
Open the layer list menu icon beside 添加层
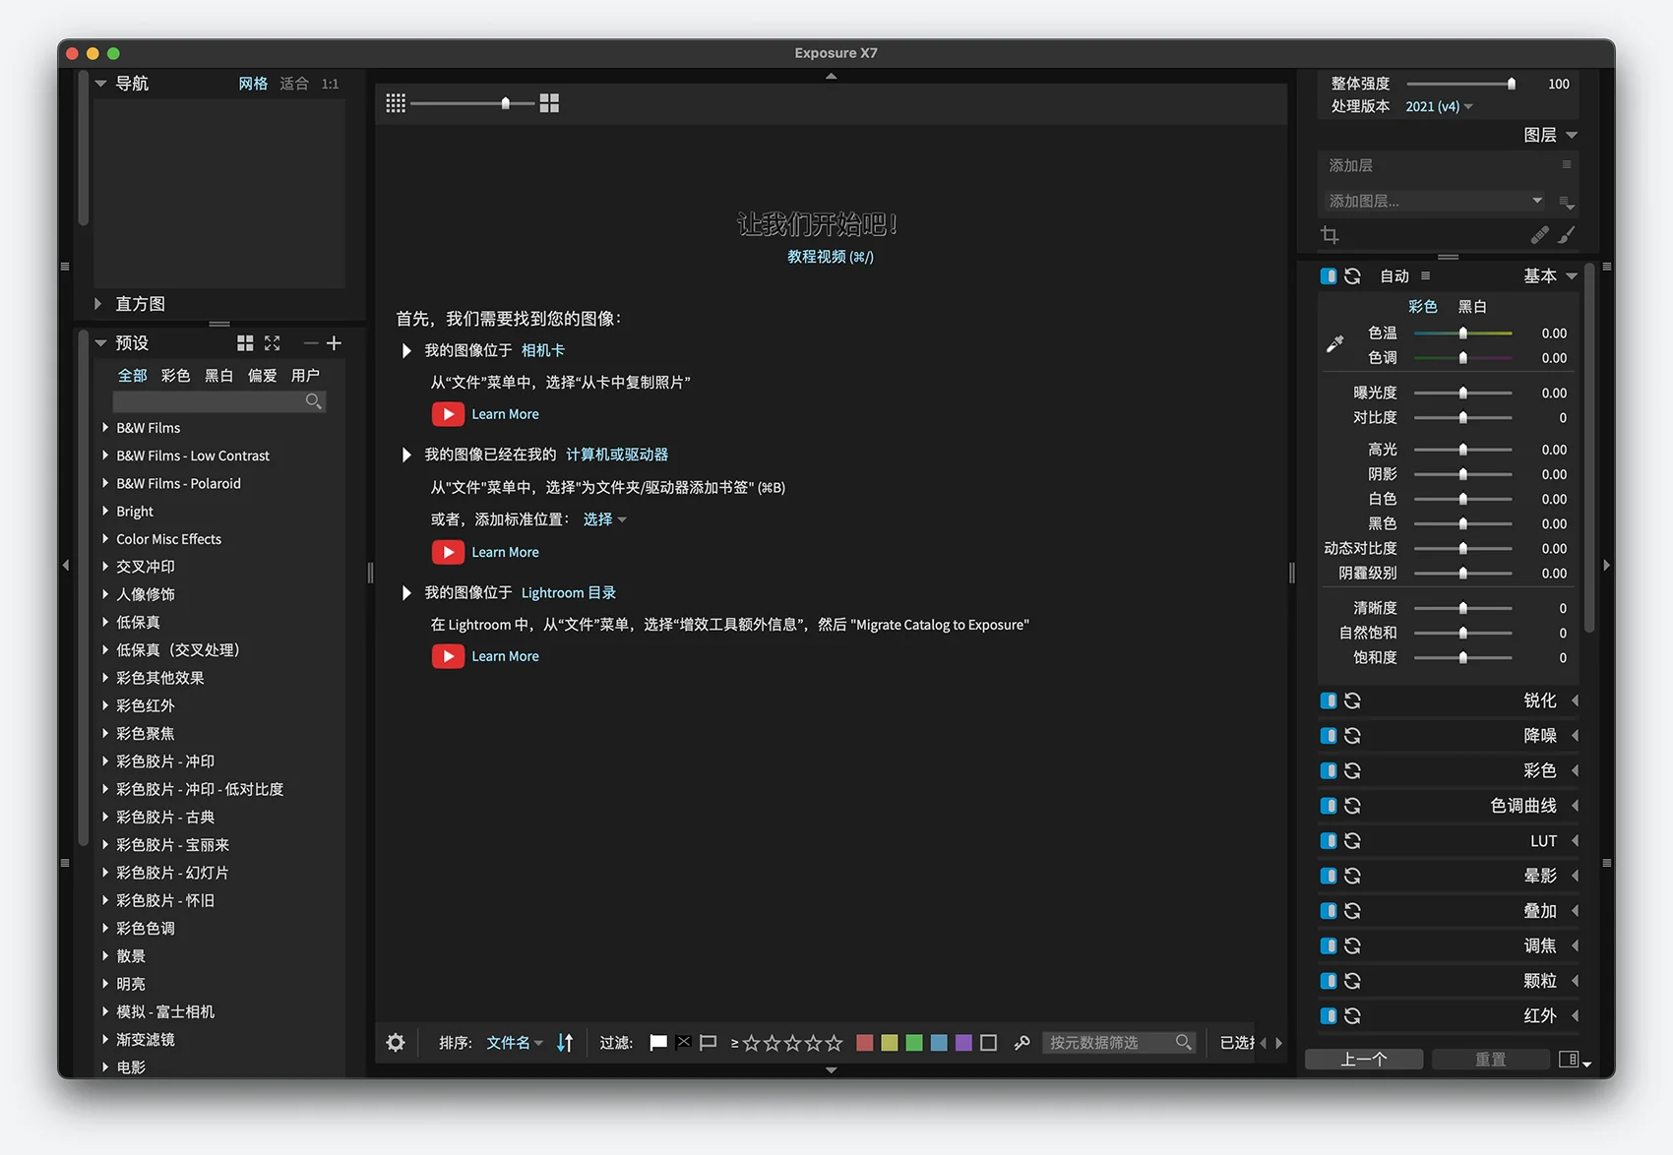1566,165
